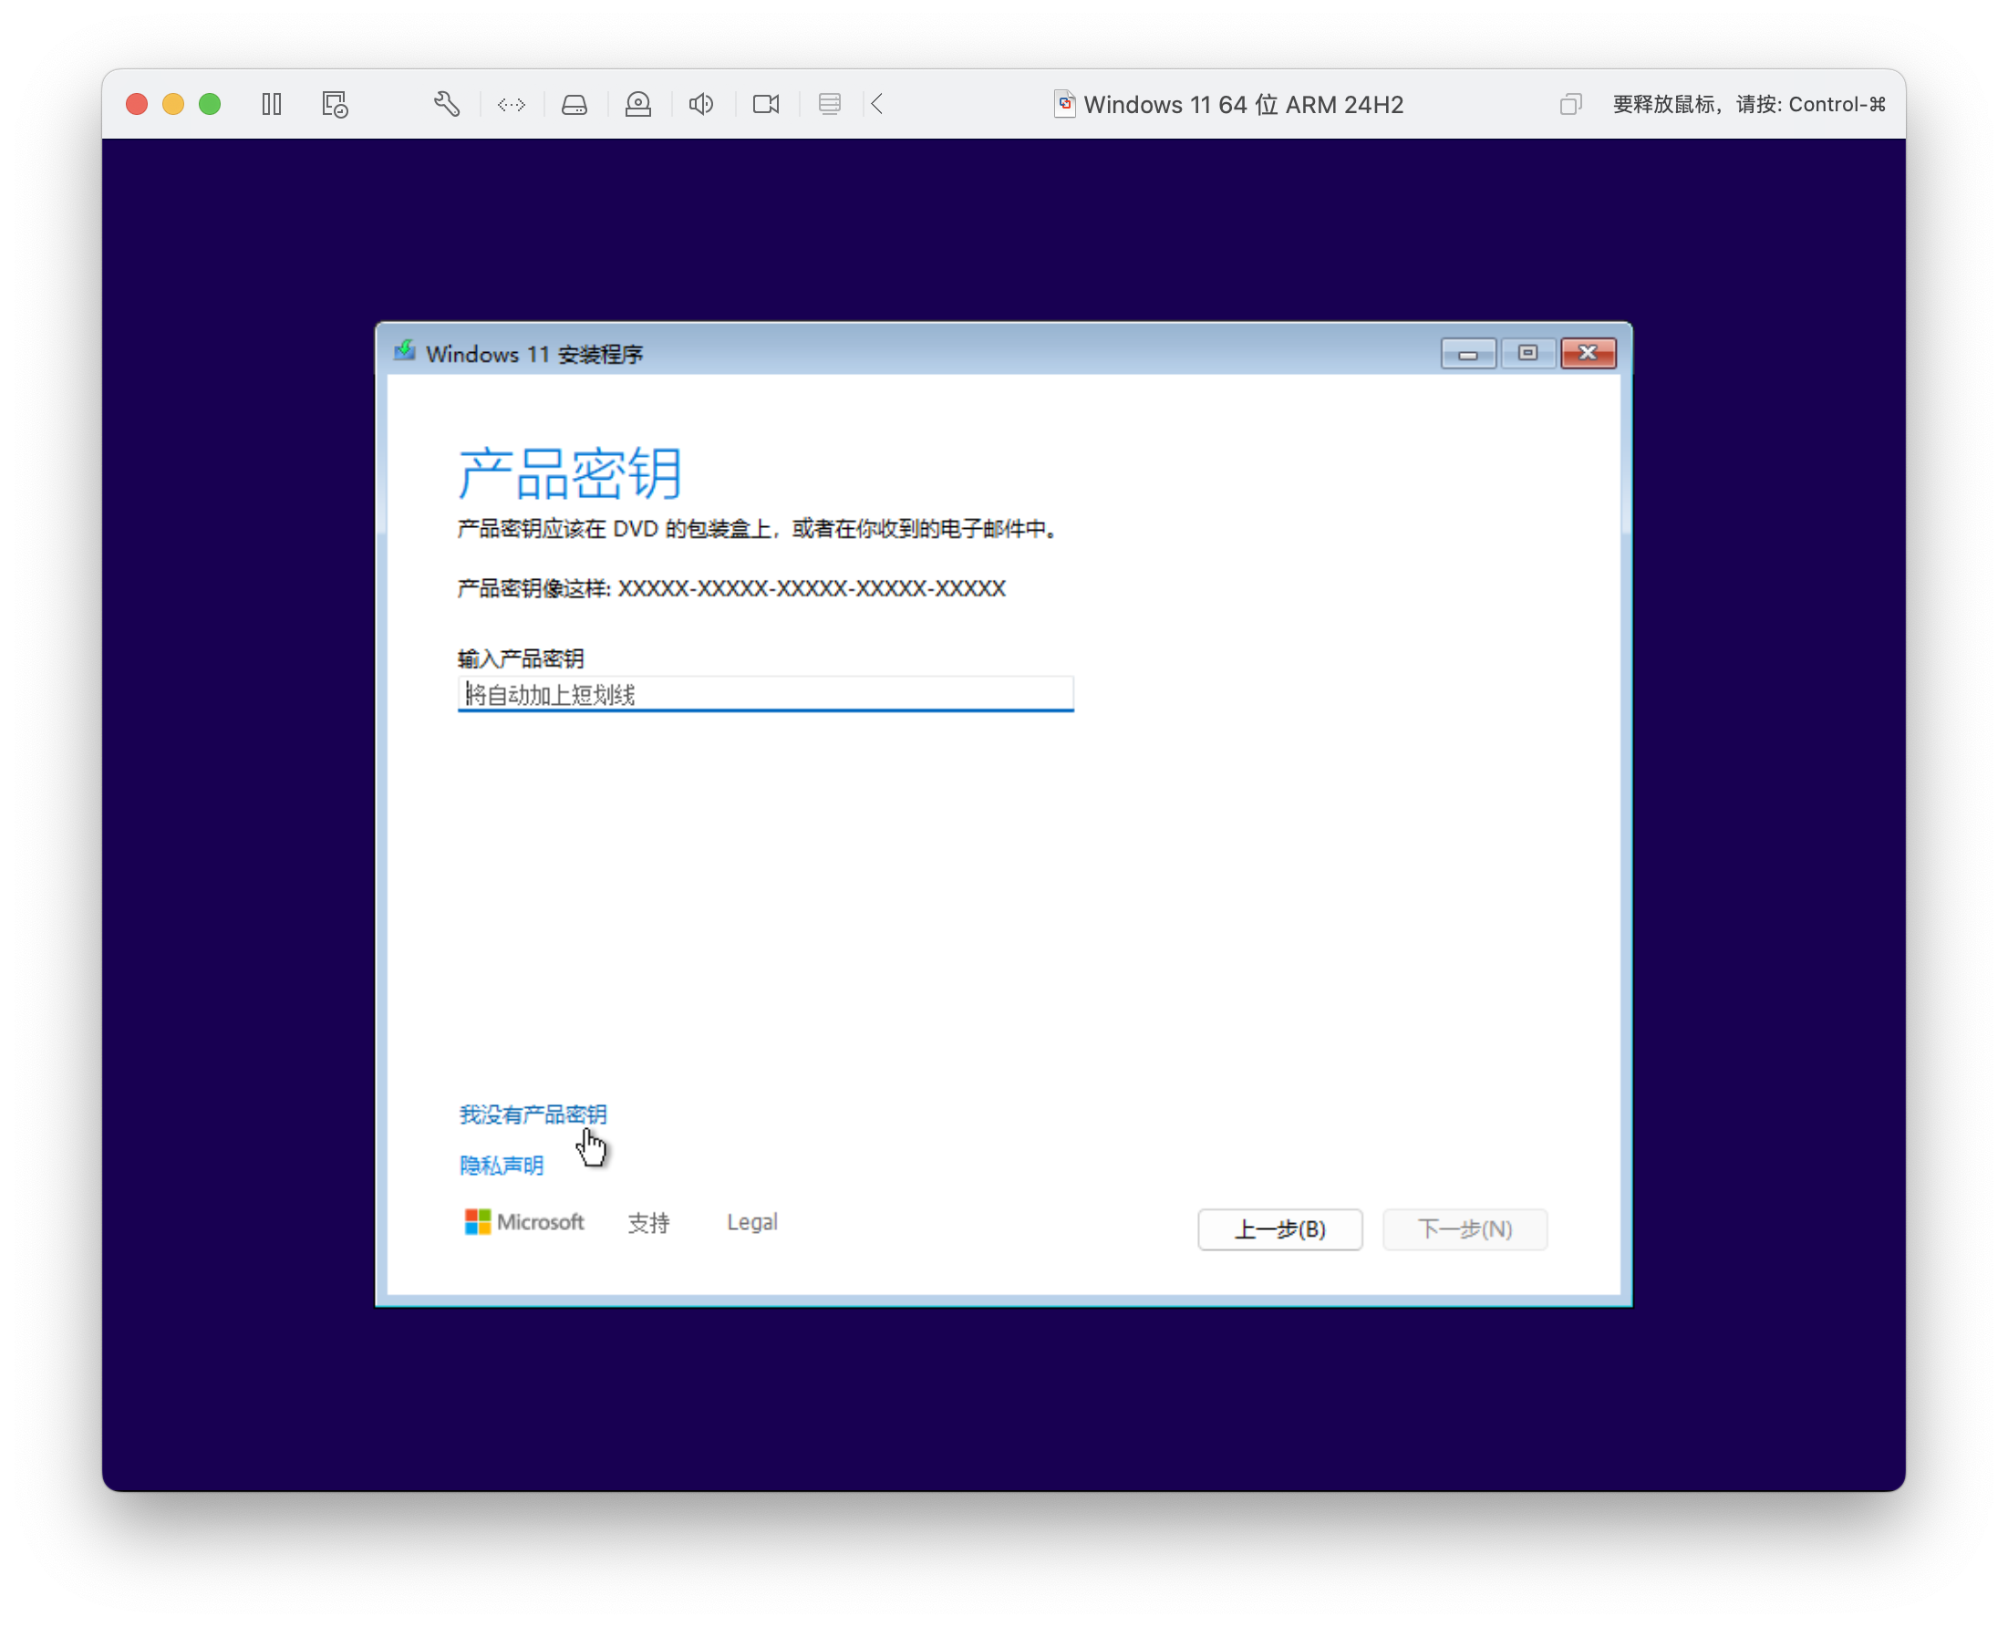The height and width of the screenshot is (1627, 2008).
Task: Maximize the Windows 11 setup dialog
Action: (1527, 353)
